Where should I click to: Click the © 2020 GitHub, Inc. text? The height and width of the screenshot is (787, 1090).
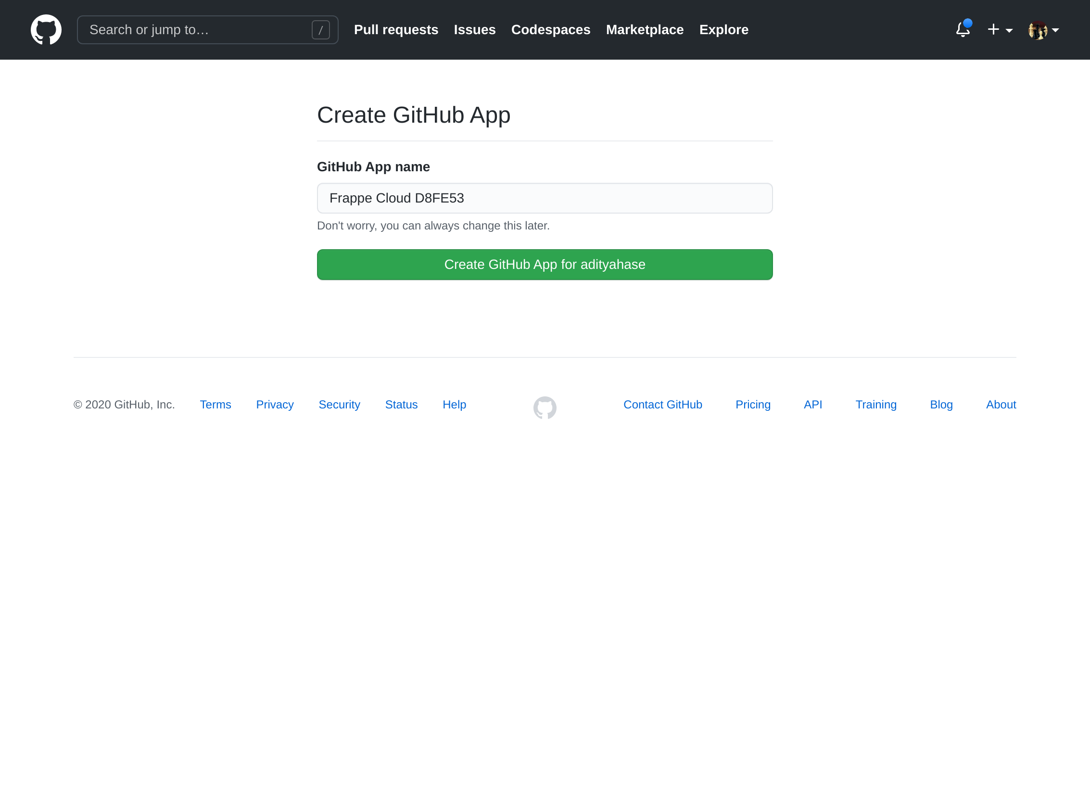pyautogui.click(x=124, y=405)
